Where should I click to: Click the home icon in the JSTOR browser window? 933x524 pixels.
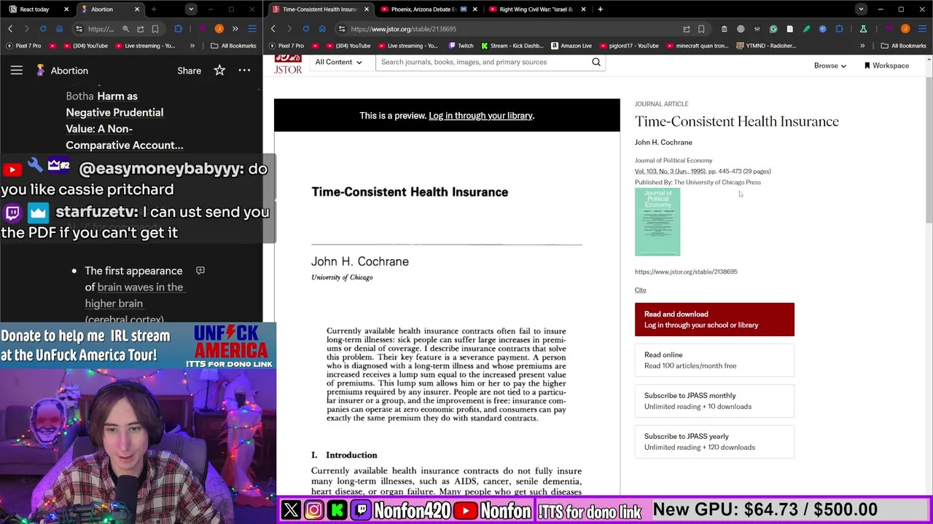click(x=322, y=29)
